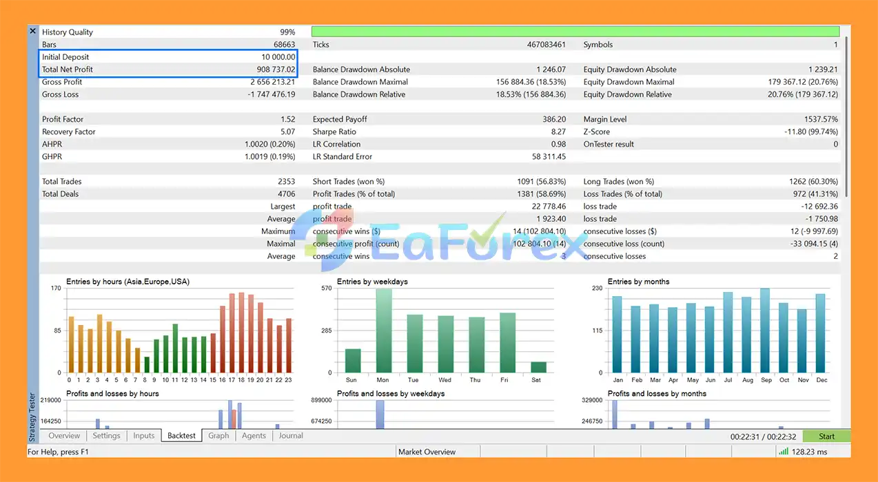The width and height of the screenshot is (878, 482).
Task: Click the Margin Level value 1537.57%
Action: click(x=820, y=119)
